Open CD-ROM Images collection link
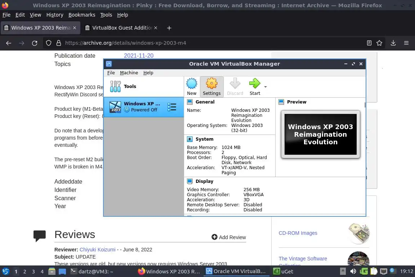 pos(298,233)
